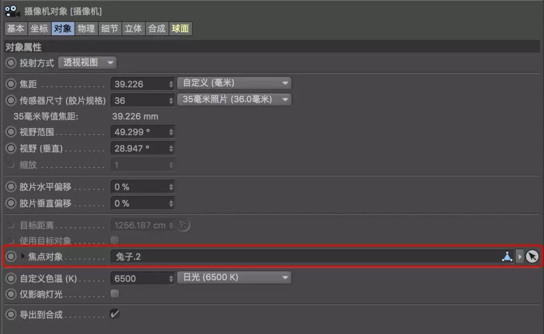Viewport: 544px width, 334px height.
Task: Open the 球面 tab
Action: click(x=180, y=28)
